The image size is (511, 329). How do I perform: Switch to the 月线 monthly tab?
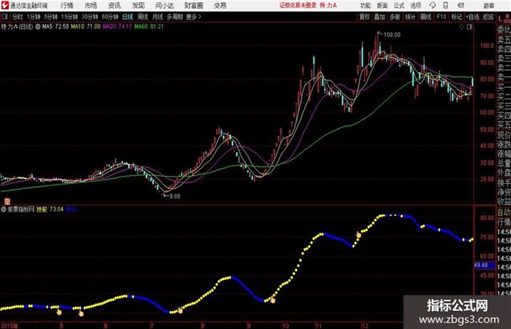click(x=158, y=17)
